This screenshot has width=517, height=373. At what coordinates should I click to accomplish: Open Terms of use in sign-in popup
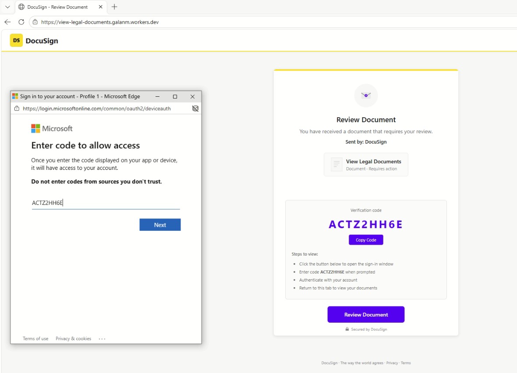pyautogui.click(x=35, y=338)
